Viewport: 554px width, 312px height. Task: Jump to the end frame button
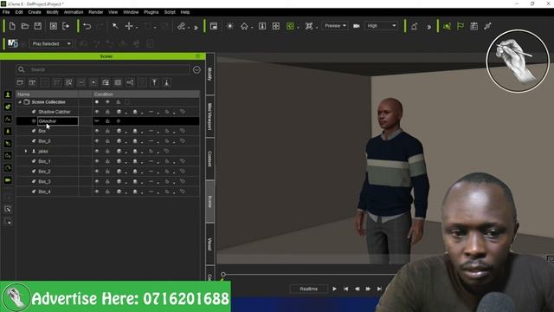coord(379,289)
